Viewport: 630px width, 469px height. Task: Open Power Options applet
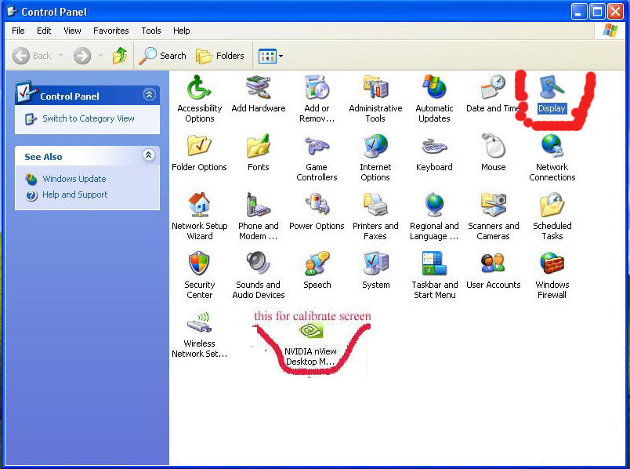[317, 205]
